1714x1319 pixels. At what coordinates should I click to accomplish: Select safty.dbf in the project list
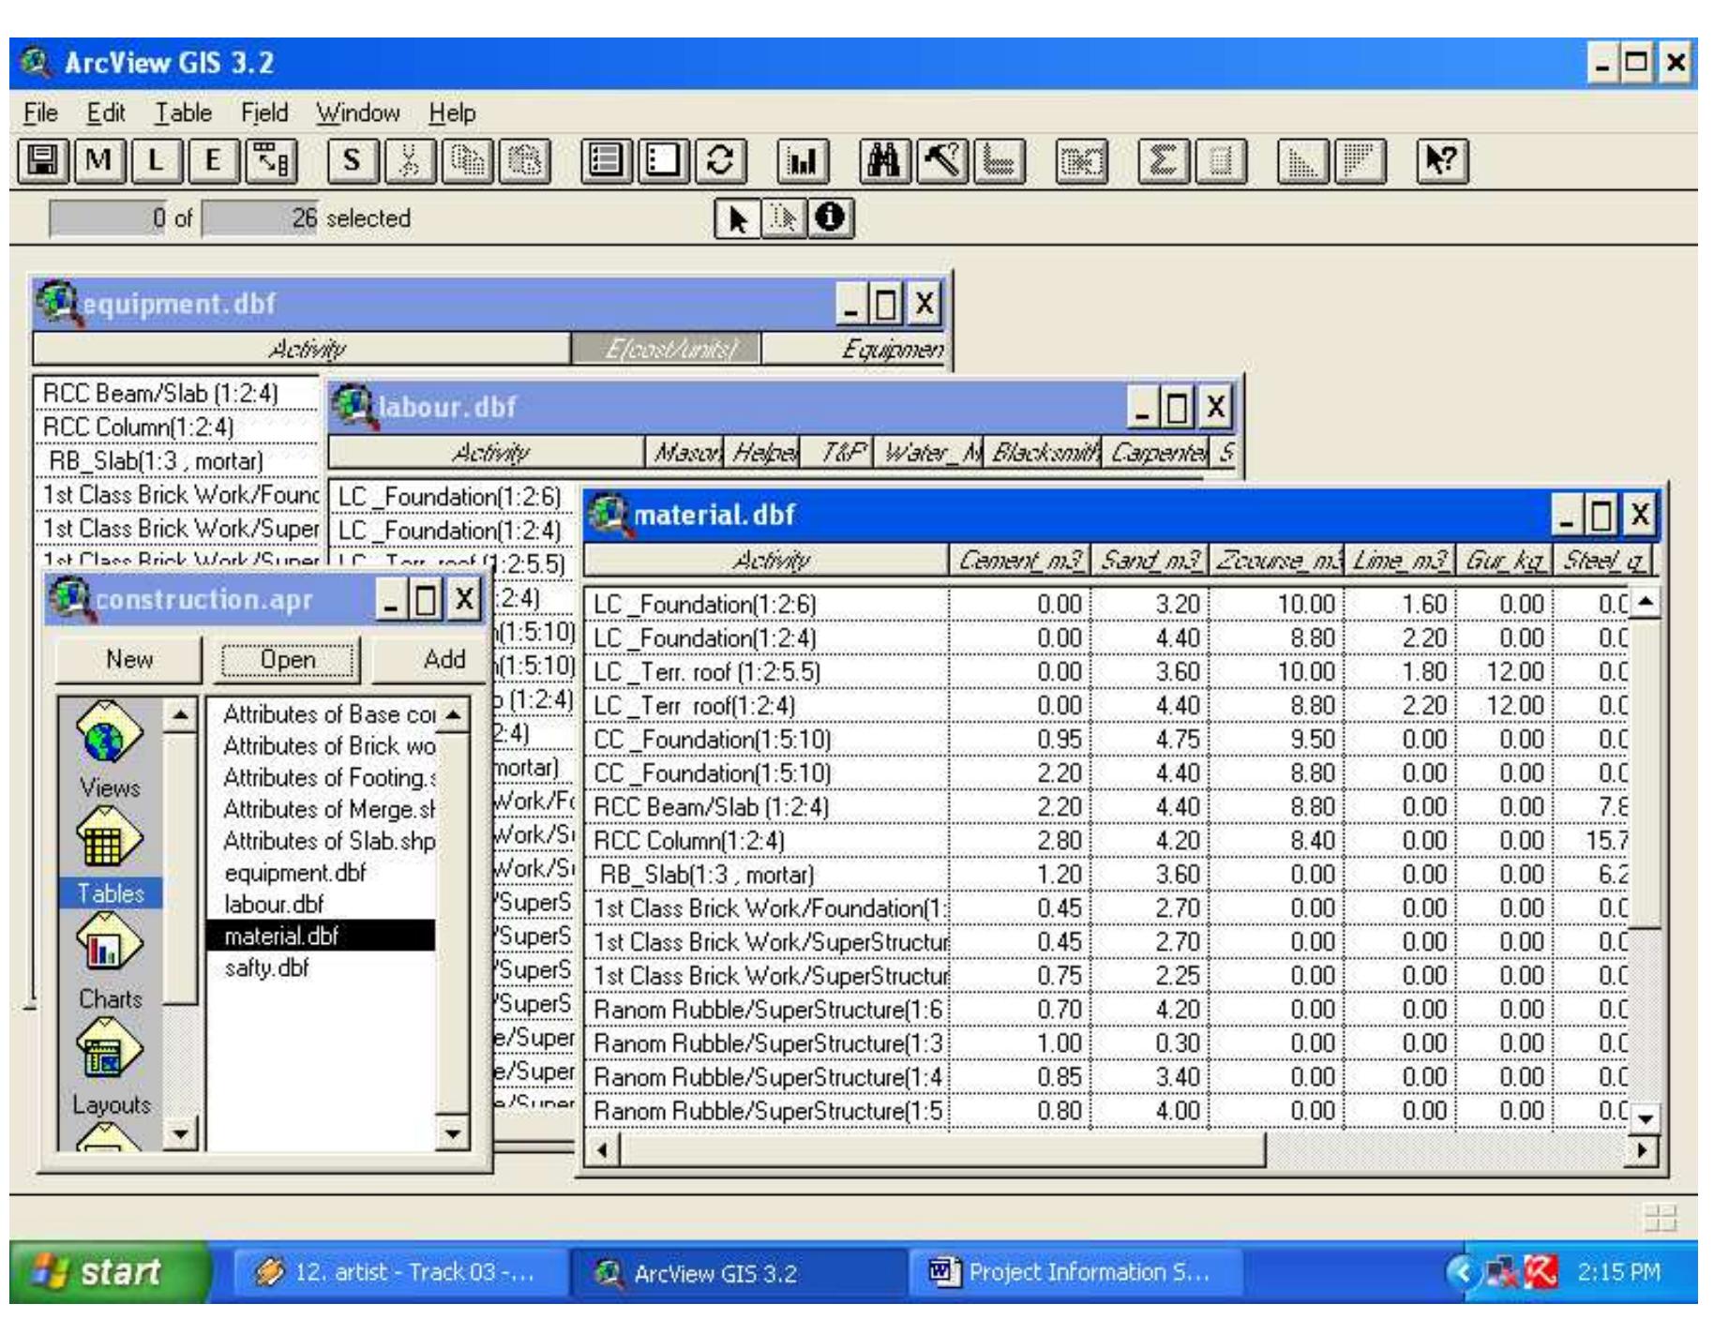pos(321,967)
